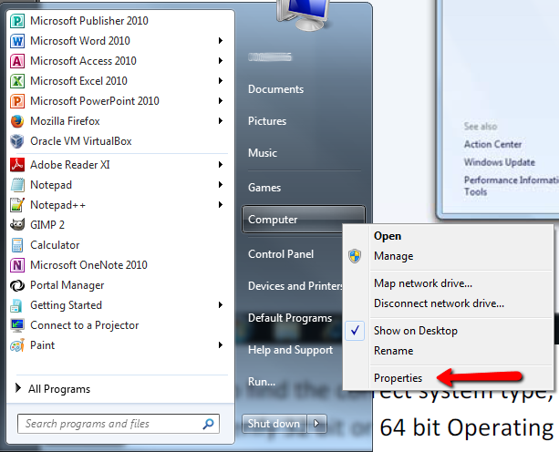Click the Microsoft Access 2010 icon
The width and height of the screenshot is (559, 452).
17,61
